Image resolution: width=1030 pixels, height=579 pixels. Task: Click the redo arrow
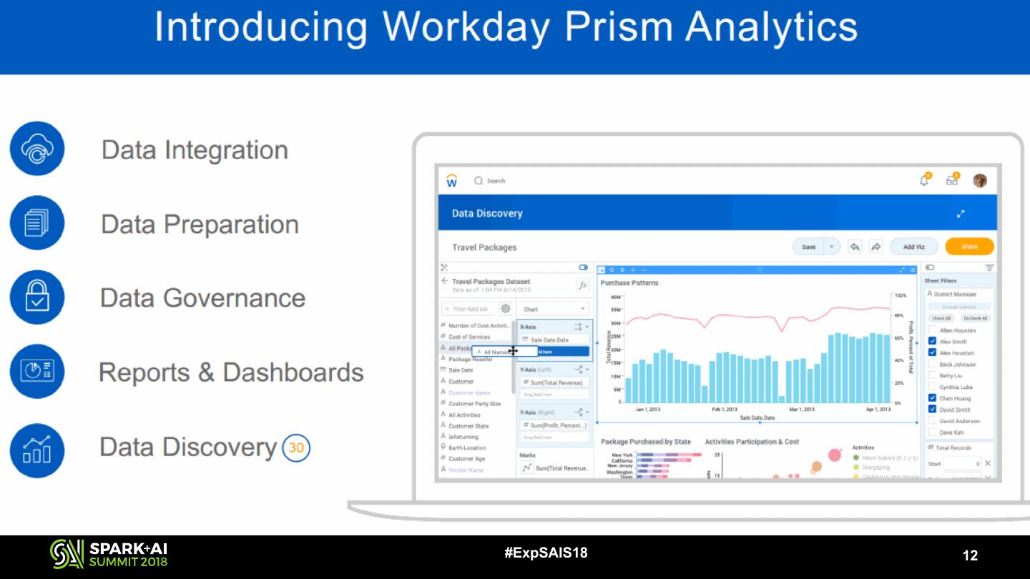875,247
